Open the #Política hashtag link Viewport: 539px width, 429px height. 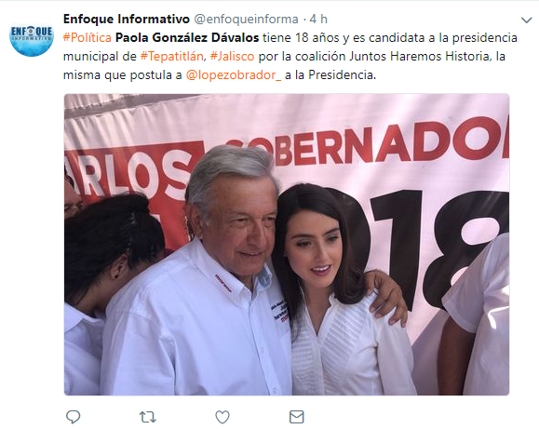88,37
